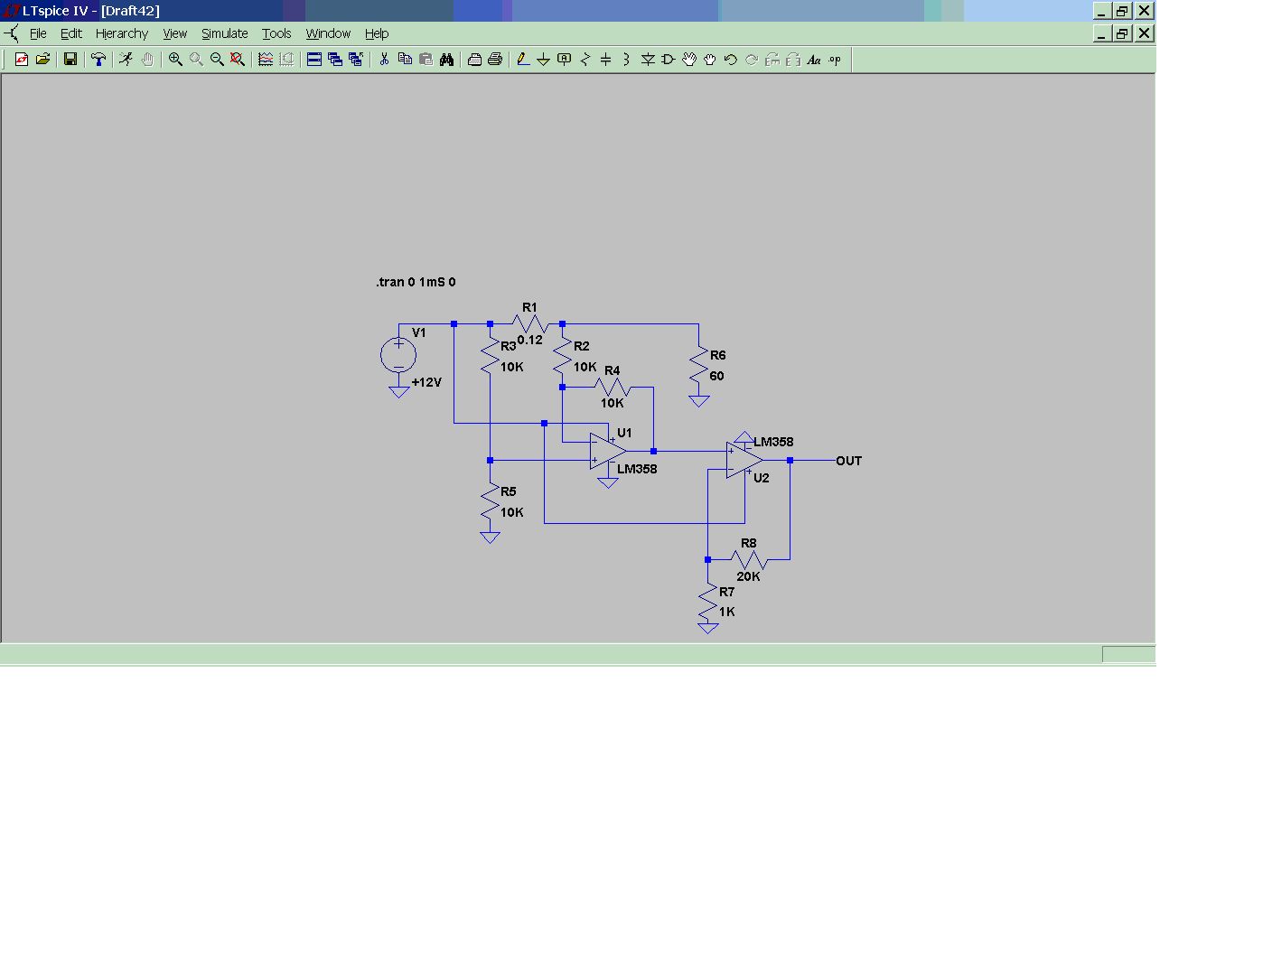Click the SPICE directive .op icon
1272x954 pixels.
point(835,60)
